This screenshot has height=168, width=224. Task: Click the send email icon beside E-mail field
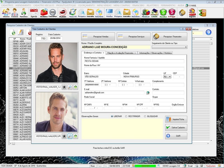tap(148, 92)
